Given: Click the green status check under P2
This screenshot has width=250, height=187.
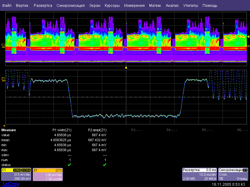Looking at the screenshot, I should click(x=105, y=165).
